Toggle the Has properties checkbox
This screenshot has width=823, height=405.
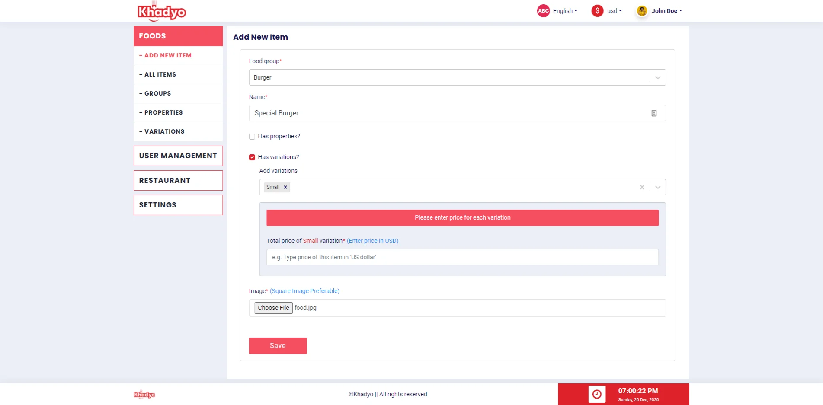pos(252,137)
